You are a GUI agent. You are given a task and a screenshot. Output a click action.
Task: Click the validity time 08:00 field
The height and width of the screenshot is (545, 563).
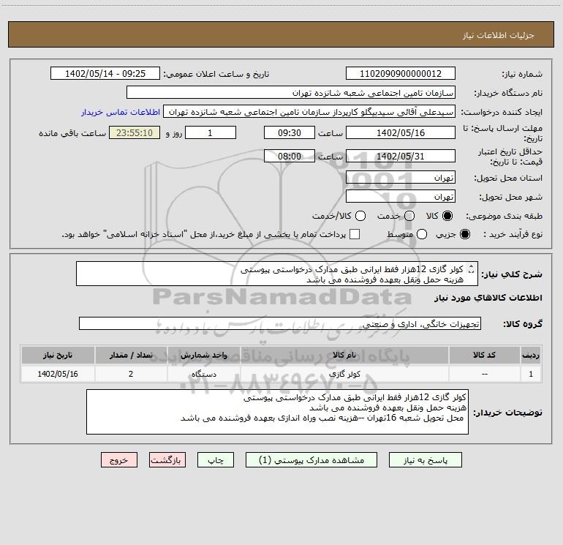click(x=290, y=156)
